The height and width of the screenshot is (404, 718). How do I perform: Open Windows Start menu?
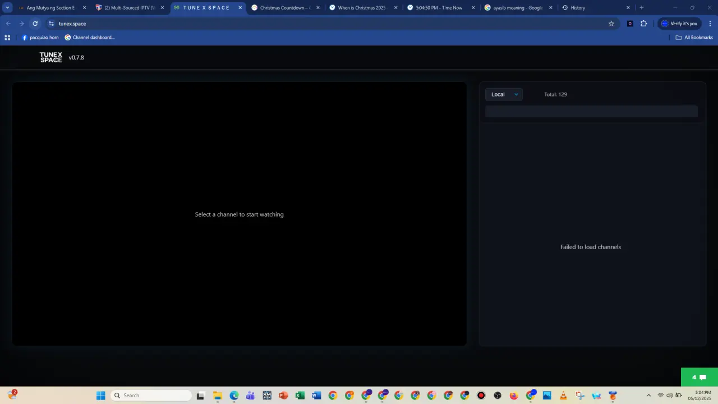coord(100,396)
